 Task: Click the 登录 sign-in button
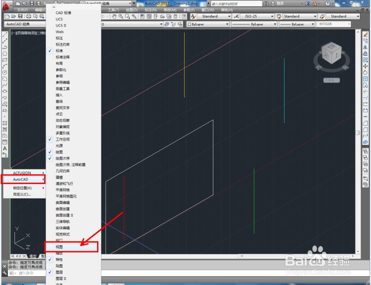pyautogui.click(x=277, y=4)
